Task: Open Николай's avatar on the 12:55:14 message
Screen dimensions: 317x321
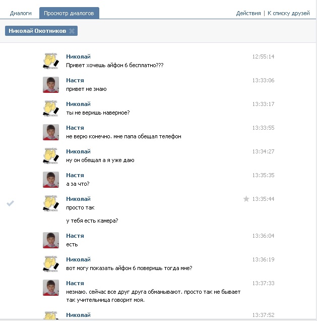Action: (51, 61)
